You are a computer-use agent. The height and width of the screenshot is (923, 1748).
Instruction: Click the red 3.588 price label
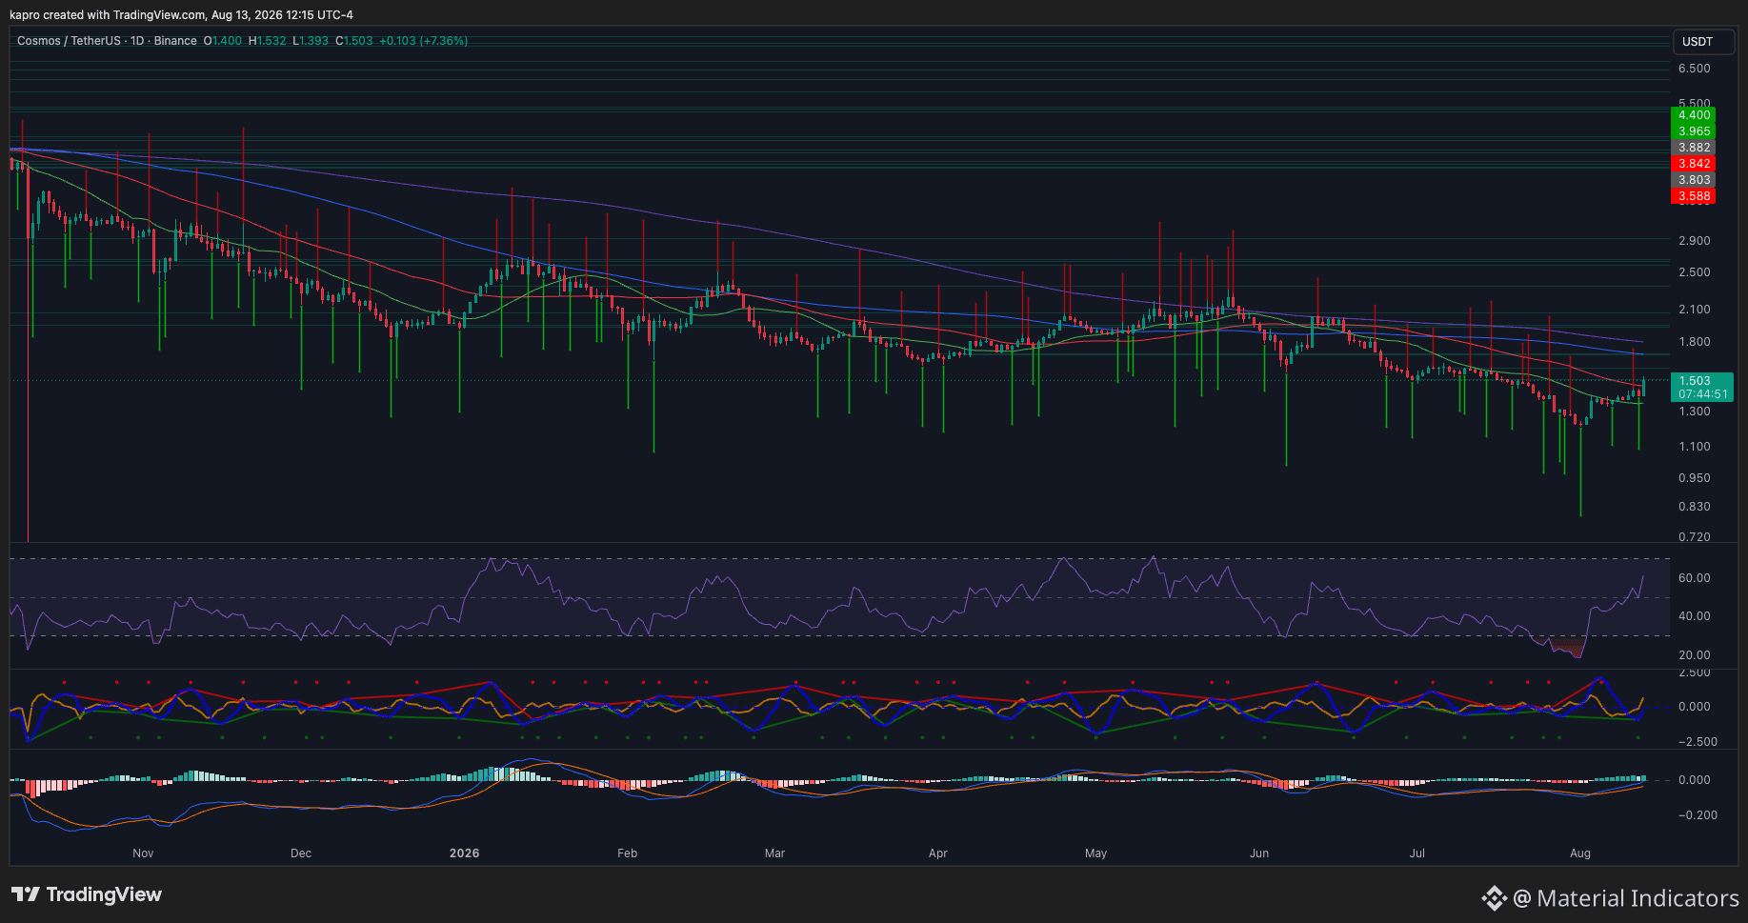tap(1694, 196)
